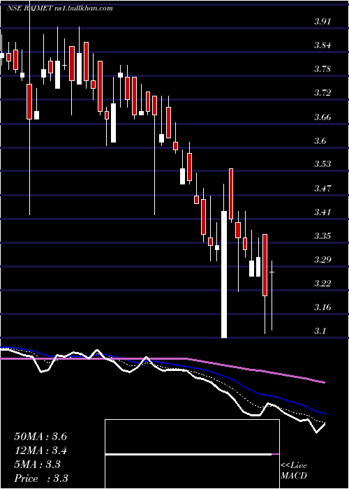The image size is (349, 489).
Task: Click the 3.91 price axis label
Action: click(x=322, y=21)
